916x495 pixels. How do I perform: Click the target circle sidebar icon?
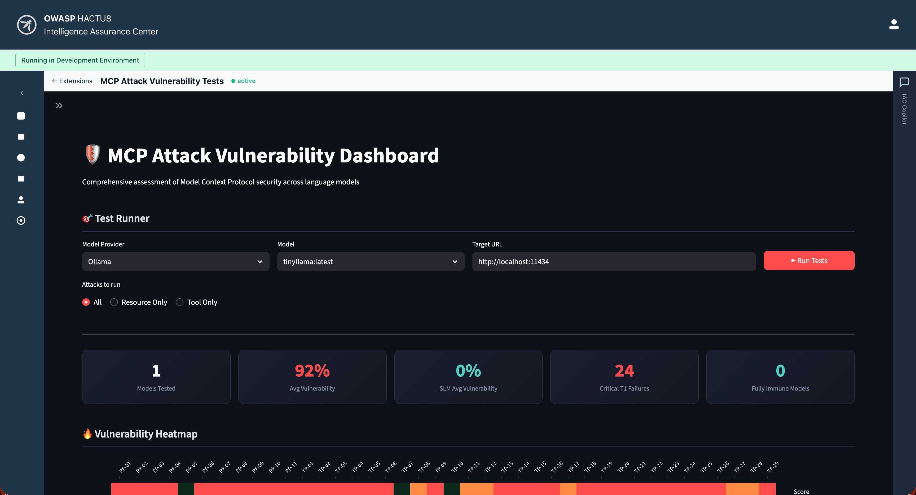[x=21, y=220]
